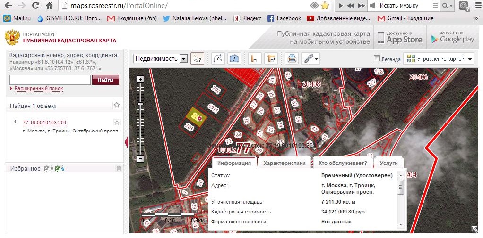Show more bookmarks chevron
The image size is (483, 238).
pyautogui.click(x=476, y=18)
